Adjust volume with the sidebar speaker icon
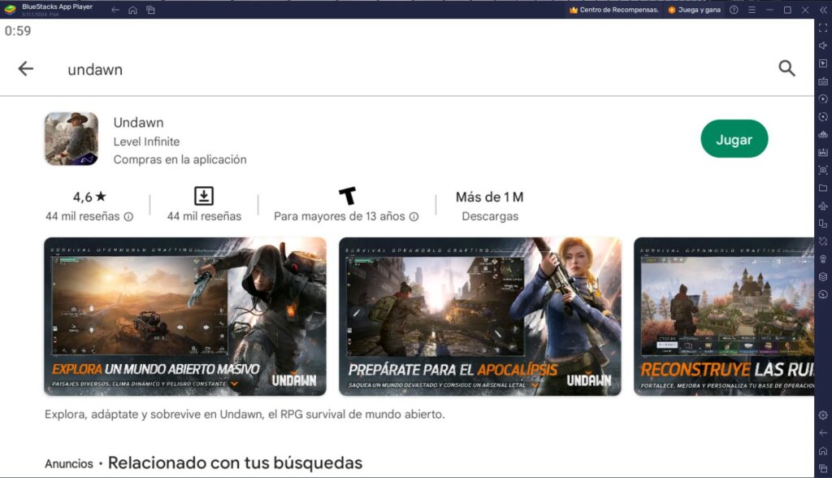 coord(821,47)
